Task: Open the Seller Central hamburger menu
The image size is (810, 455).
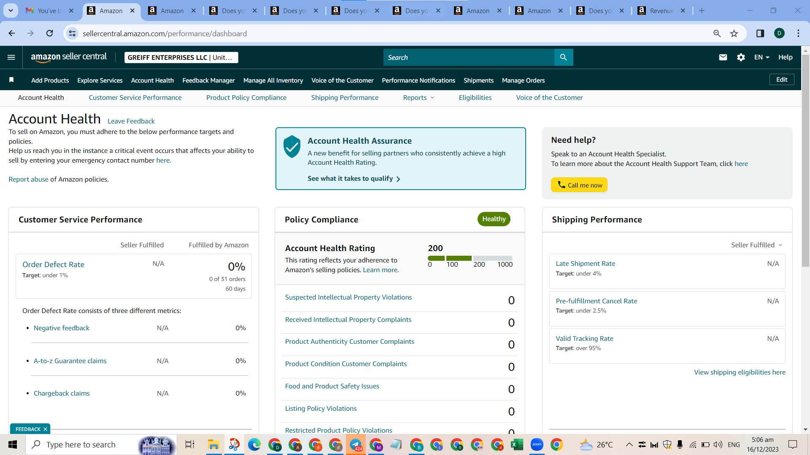Action: tap(11, 57)
